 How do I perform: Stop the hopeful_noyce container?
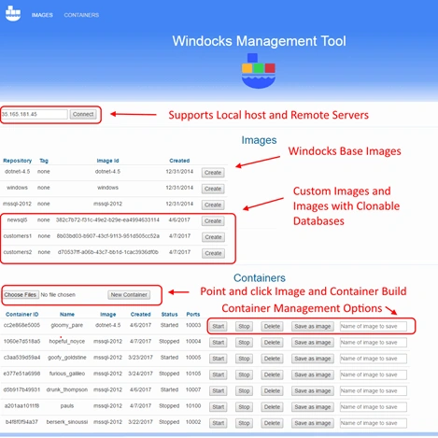pyautogui.click(x=244, y=343)
